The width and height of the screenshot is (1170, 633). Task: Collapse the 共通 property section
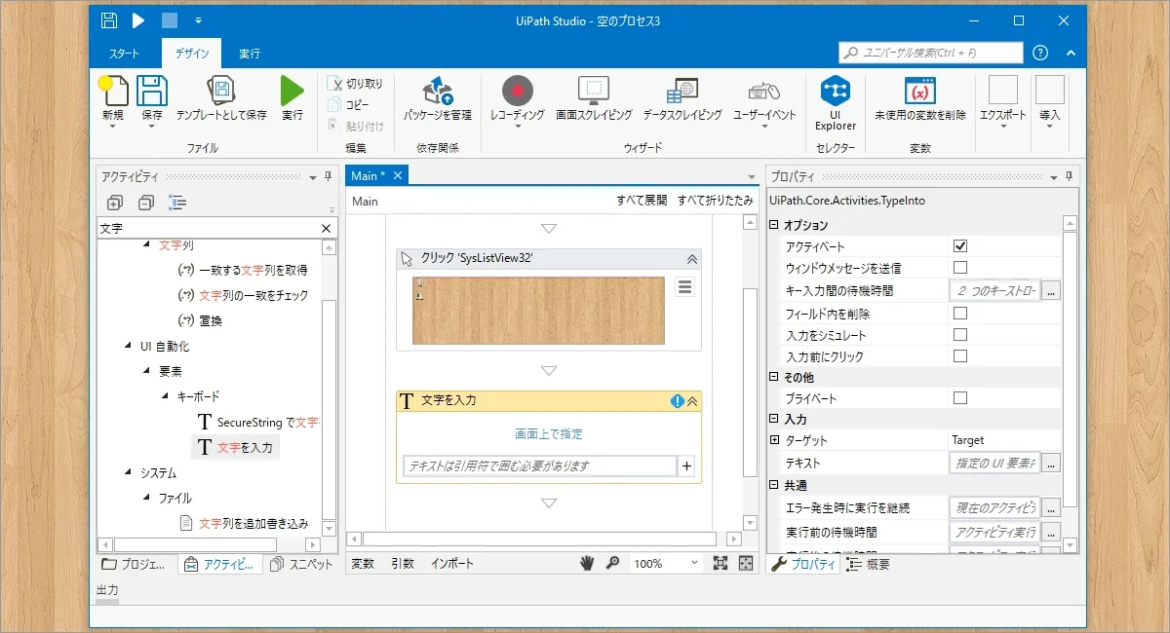coord(774,485)
